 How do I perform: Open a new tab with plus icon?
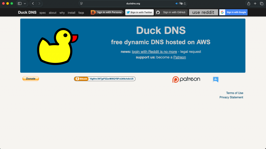coord(255,4)
